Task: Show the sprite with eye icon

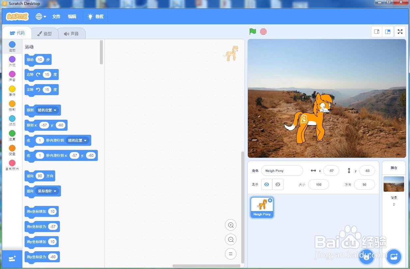Action: coord(267,184)
